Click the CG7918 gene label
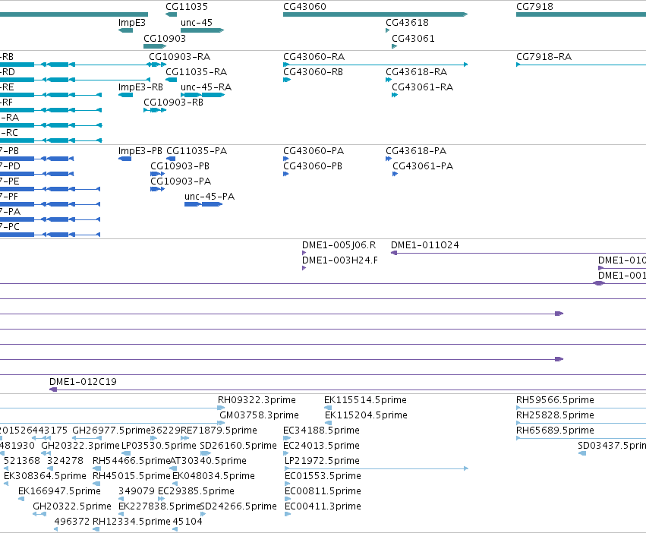Image resolution: width=646 pixels, height=533 pixels. (534, 7)
